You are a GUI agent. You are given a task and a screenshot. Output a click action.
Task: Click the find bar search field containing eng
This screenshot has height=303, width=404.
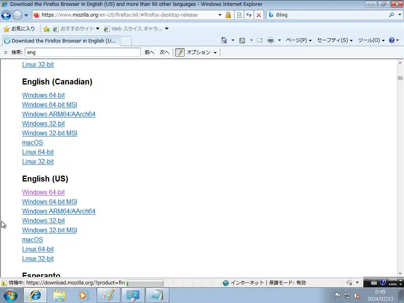coord(83,52)
